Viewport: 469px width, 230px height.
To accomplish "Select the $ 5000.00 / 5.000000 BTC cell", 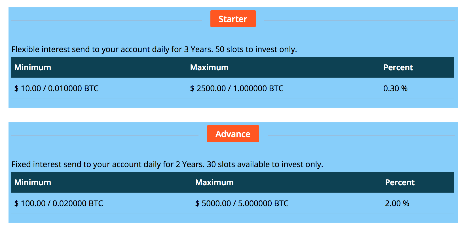I will [x=242, y=203].
